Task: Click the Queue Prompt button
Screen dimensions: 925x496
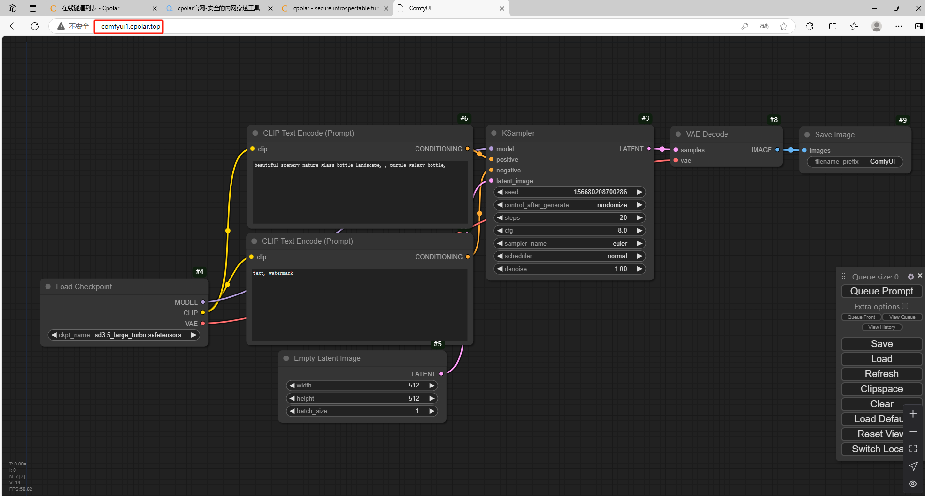Action: click(881, 291)
